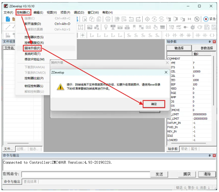Screen dimensions: 219x192
Task: Click the 捕获 button
Action: click(187, 174)
